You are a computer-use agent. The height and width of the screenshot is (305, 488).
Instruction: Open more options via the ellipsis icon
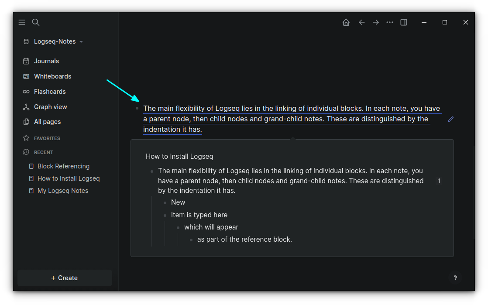(x=390, y=22)
